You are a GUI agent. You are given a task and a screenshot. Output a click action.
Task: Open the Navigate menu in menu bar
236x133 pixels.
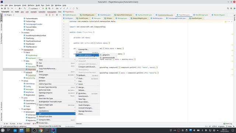[x=17, y=5]
